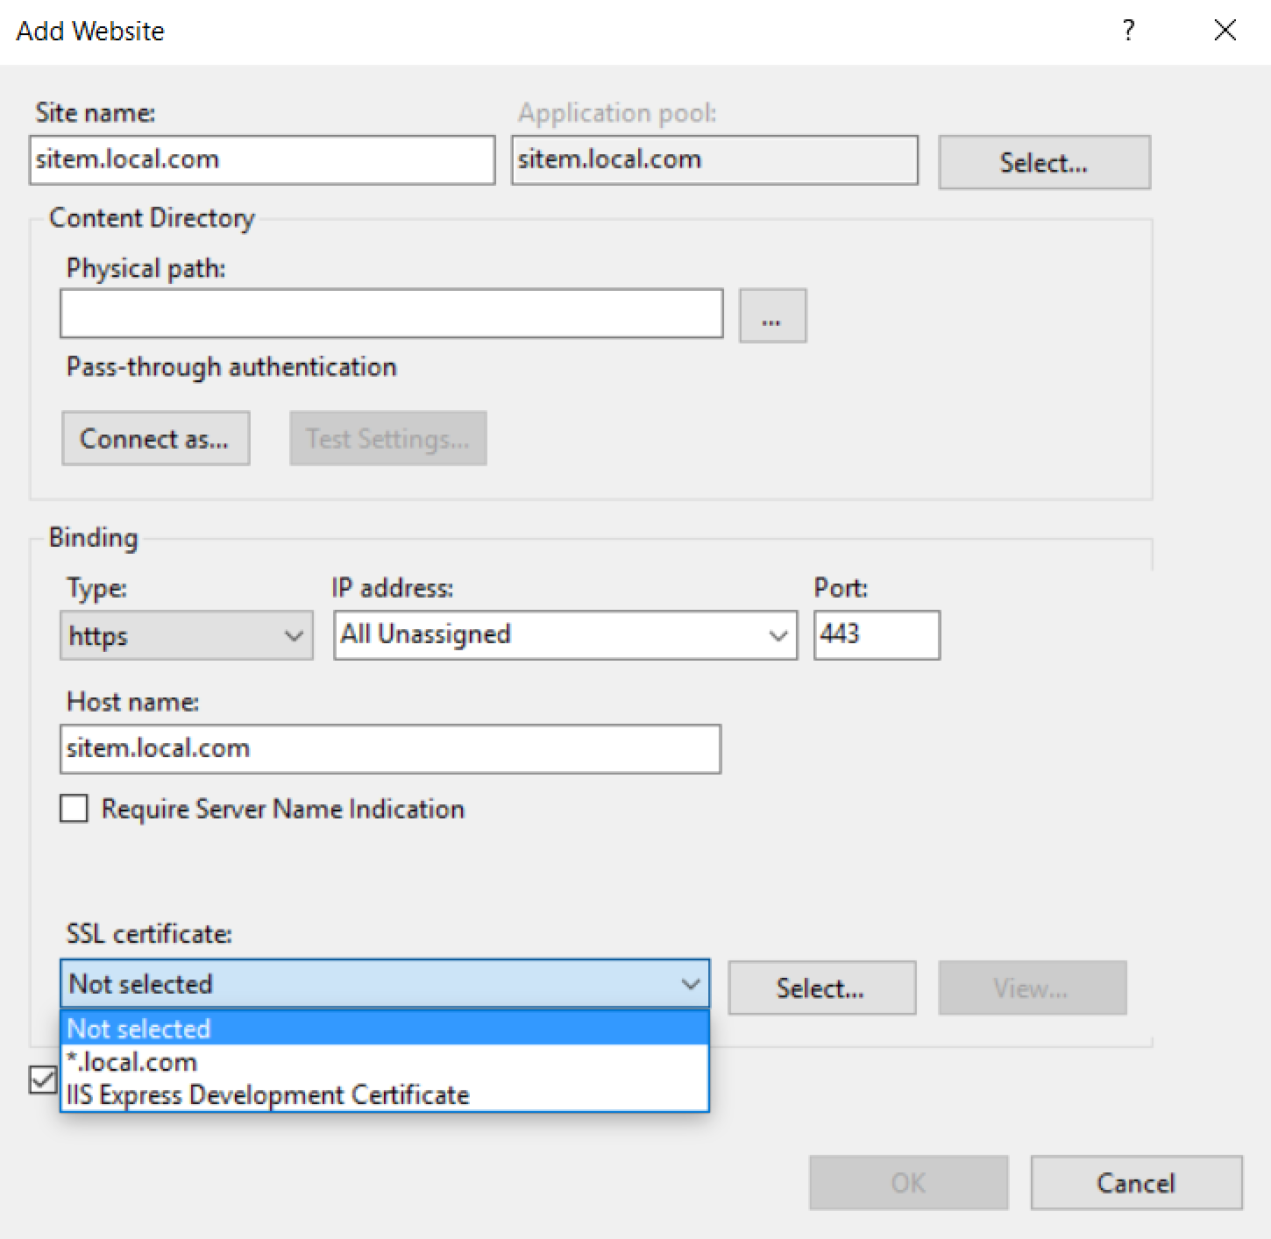This screenshot has width=1271, height=1239.
Task: Click the Application pool text box
Action: coord(714,159)
